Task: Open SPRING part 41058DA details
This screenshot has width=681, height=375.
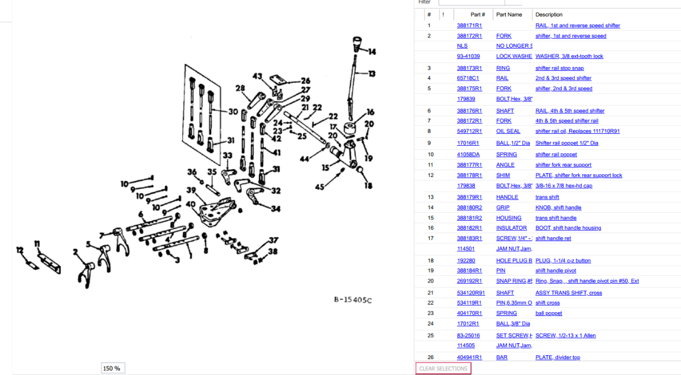Action: [506, 154]
